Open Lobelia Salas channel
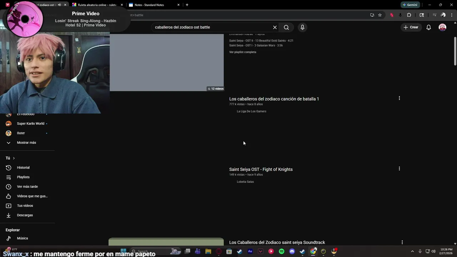 [x=245, y=182]
